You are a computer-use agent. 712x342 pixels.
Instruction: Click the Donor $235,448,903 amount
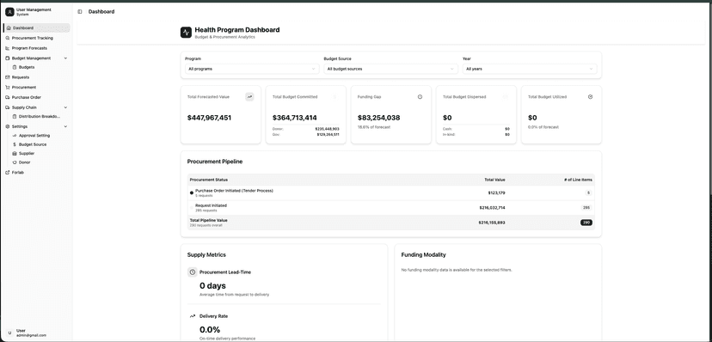[327, 129]
